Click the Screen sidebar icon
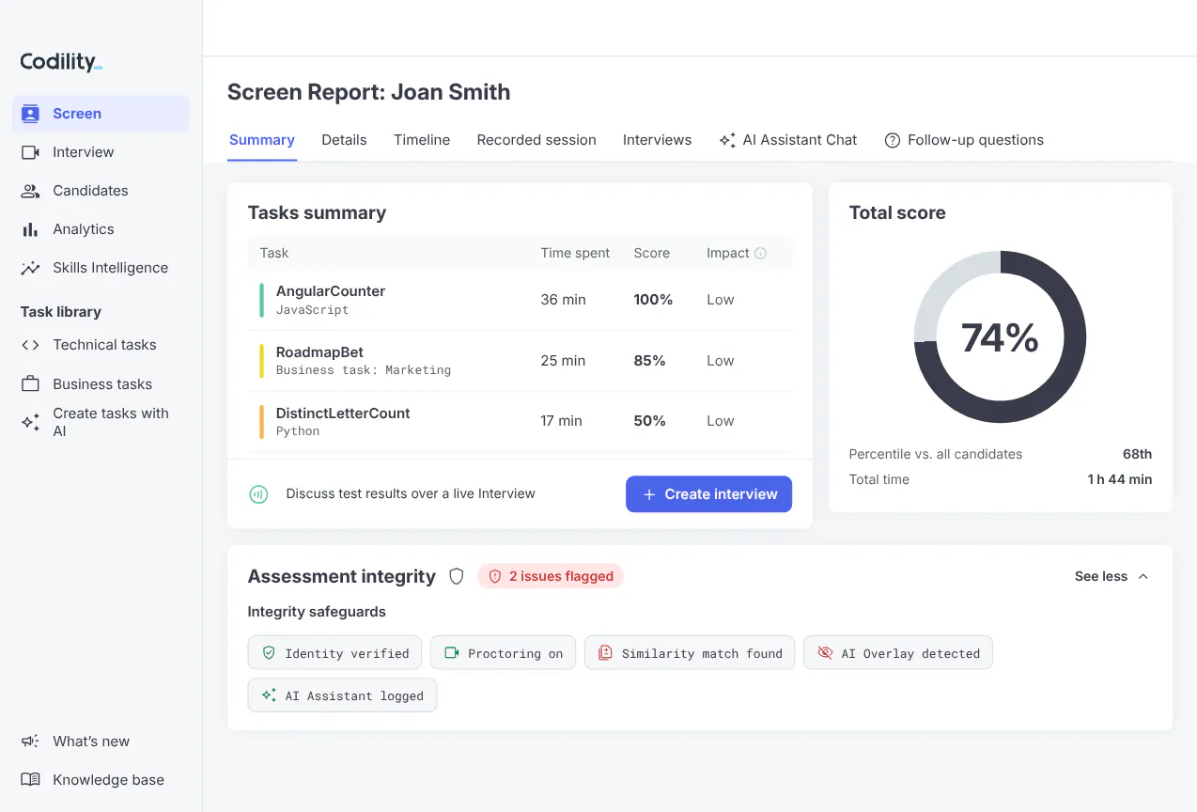The width and height of the screenshot is (1197, 812). pos(30,114)
